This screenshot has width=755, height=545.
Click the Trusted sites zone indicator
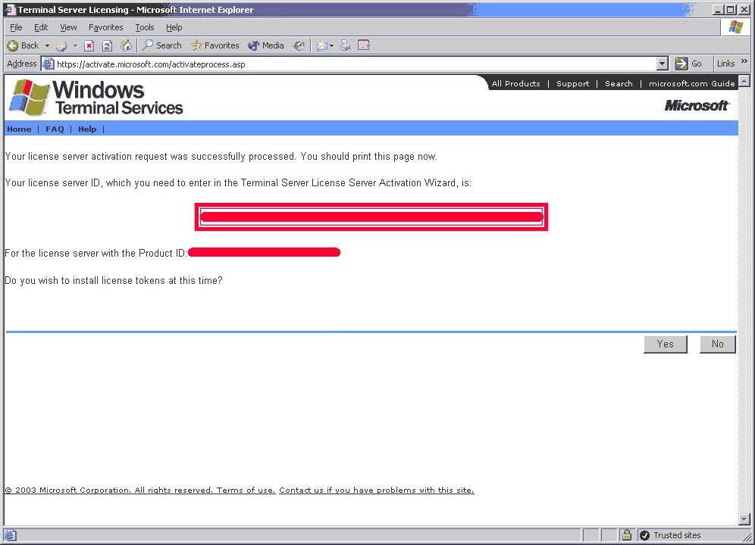pyautogui.click(x=670, y=535)
